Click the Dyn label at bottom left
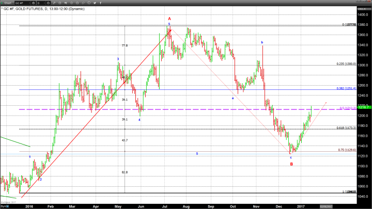The image size is (372, 209). pyautogui.click(x=3, y=205)
